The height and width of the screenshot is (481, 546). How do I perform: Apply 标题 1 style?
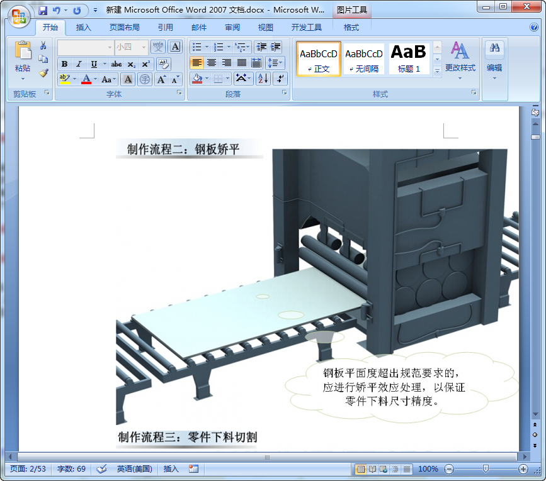click(409, 58)
